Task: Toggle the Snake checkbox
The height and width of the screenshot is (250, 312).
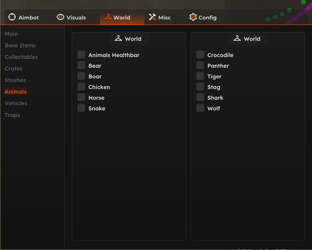Action: coord(81,108)
